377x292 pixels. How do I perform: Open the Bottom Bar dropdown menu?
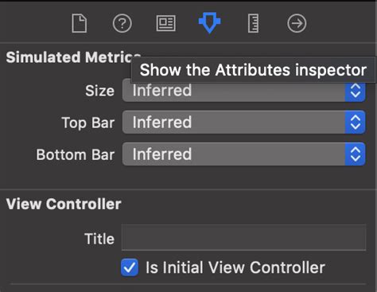click(243, 154)
